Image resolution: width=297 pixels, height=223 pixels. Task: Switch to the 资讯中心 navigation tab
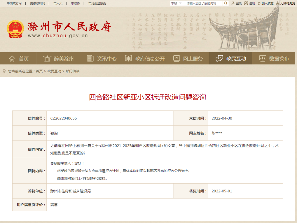coord(101,58)
